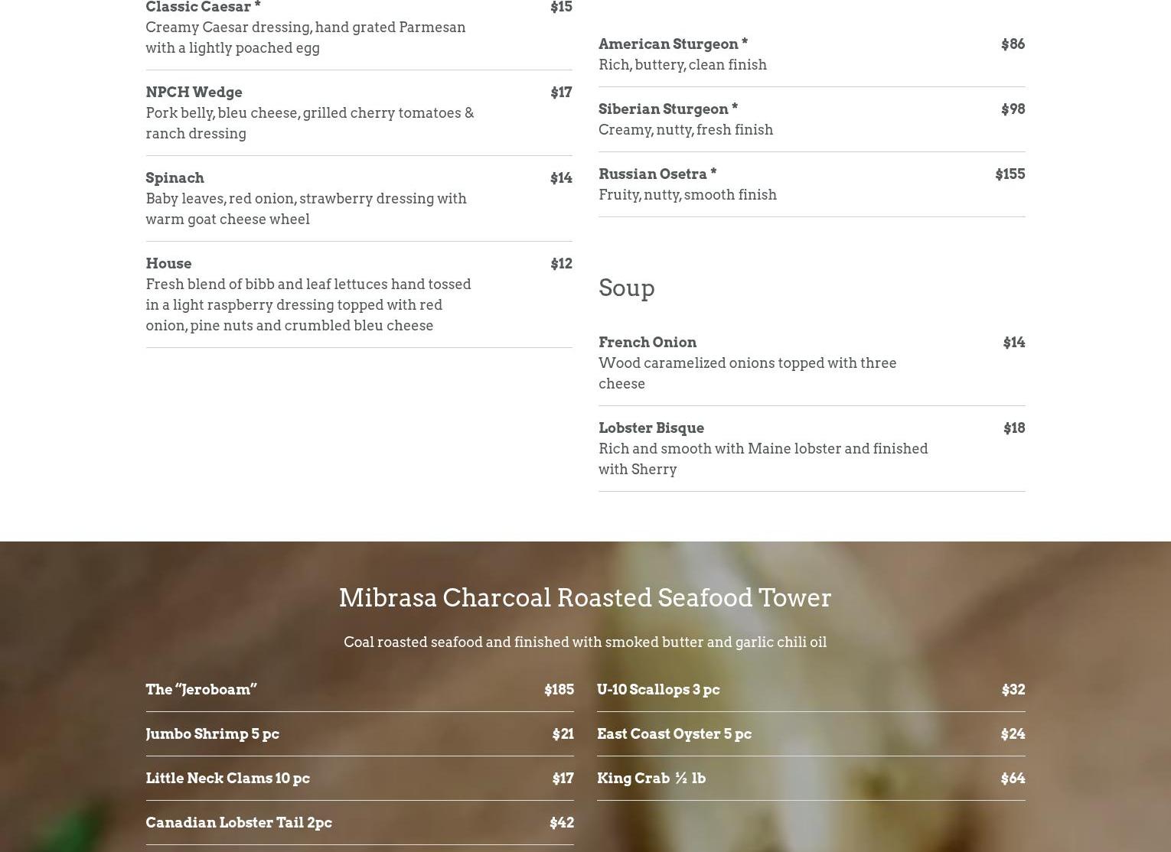Viewport: 1171px width, 852px height.
Task: Click the "Canadian Lobster Tail 2pc" item
Action: (x=239, y=822)
